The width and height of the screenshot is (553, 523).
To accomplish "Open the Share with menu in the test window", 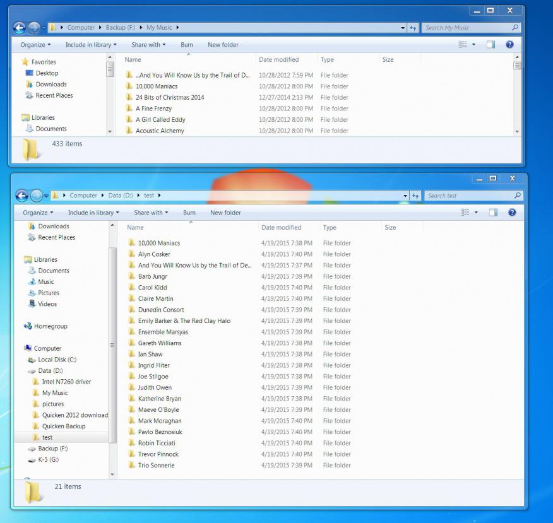I will pos(151,213).
